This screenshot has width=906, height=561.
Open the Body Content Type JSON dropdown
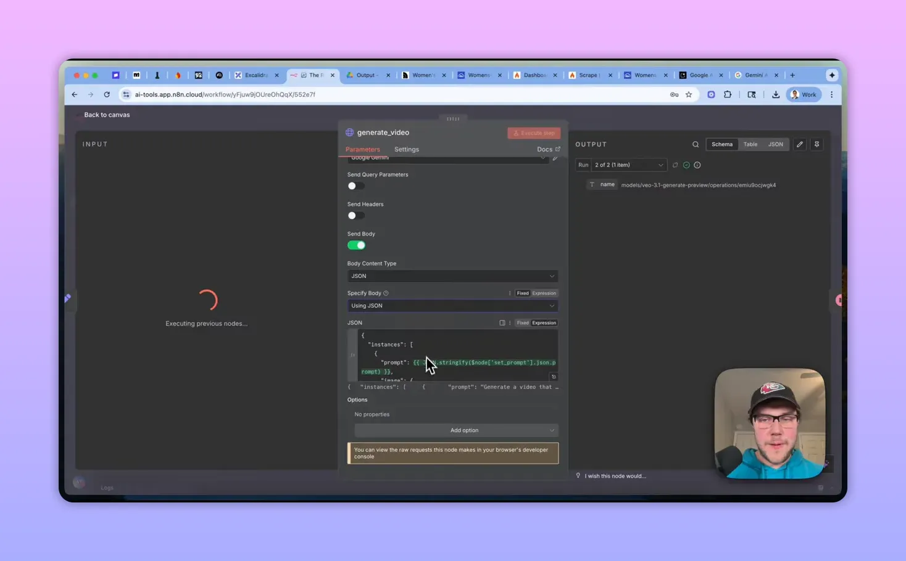[452, 276]
